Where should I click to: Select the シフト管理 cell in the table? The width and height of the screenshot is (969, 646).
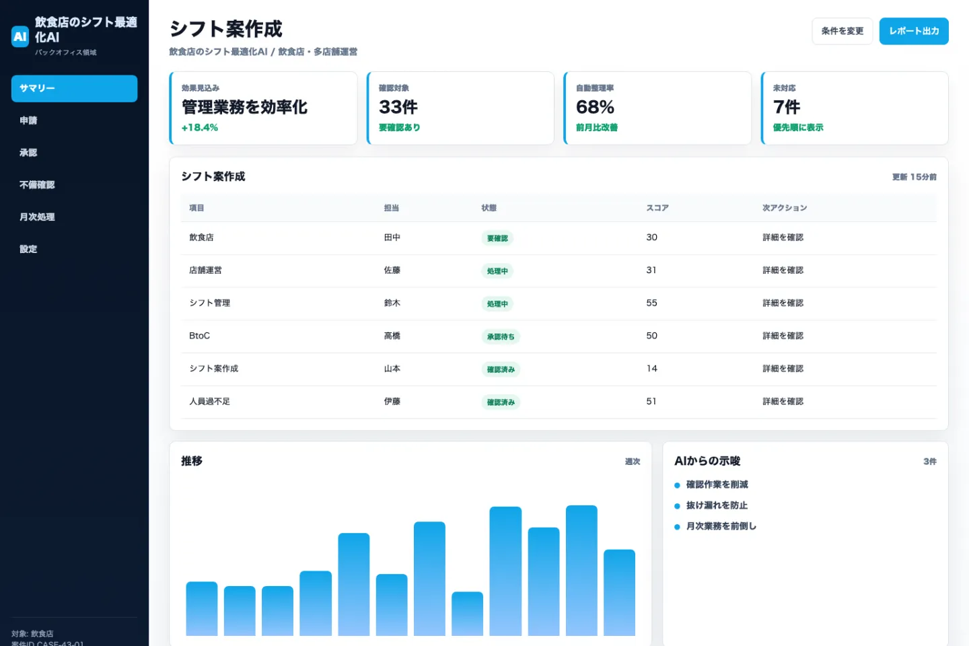[x=210, y=303]
